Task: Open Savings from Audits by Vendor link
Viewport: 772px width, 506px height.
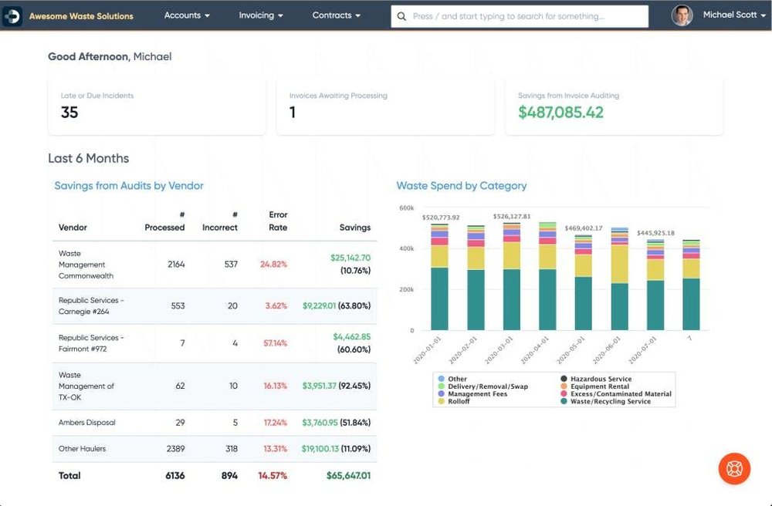Action: point(129,186)
